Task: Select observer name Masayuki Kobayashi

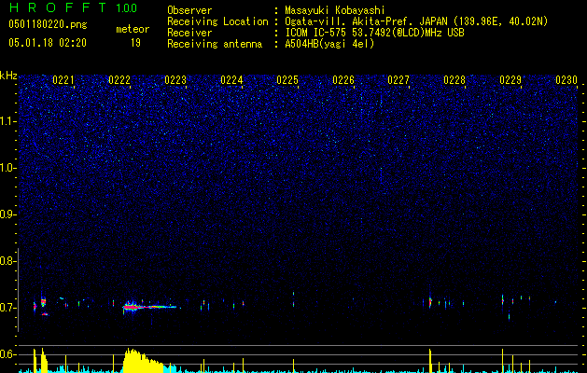Action: click(335, 10)
